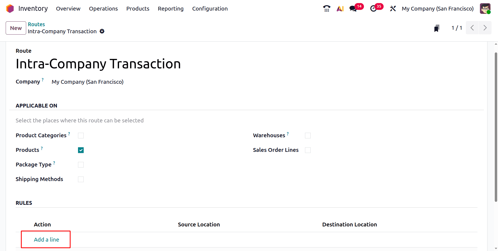Go to the previous record arrow
Screen dimensions: 498x251
point(472,28)
